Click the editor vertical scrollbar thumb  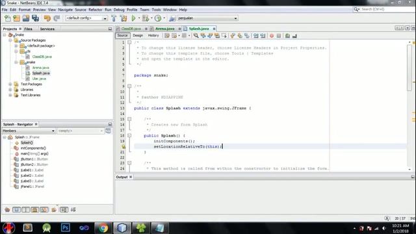[x=409, y=68]
